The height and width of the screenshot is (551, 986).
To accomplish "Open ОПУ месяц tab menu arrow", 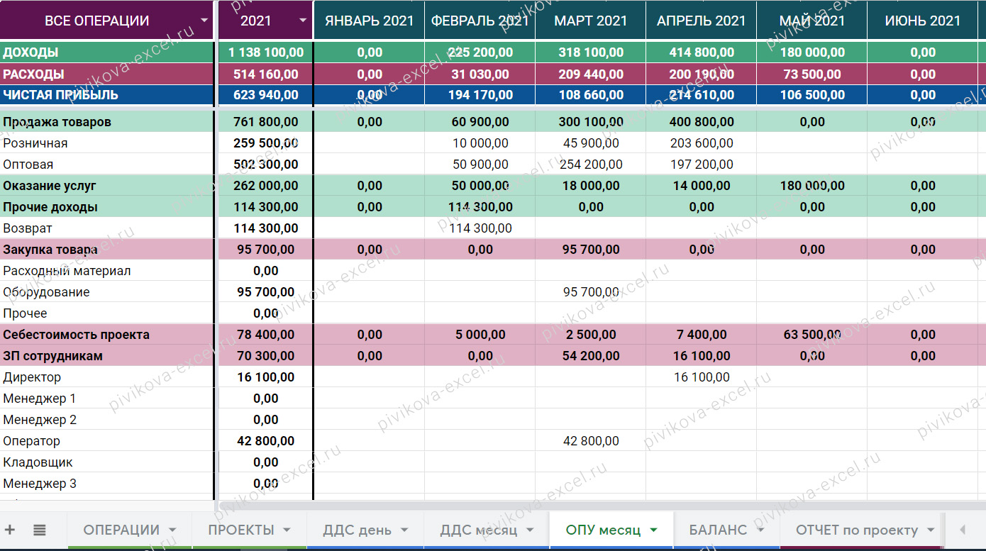I will pyautogui.click(x=653, y=530).
